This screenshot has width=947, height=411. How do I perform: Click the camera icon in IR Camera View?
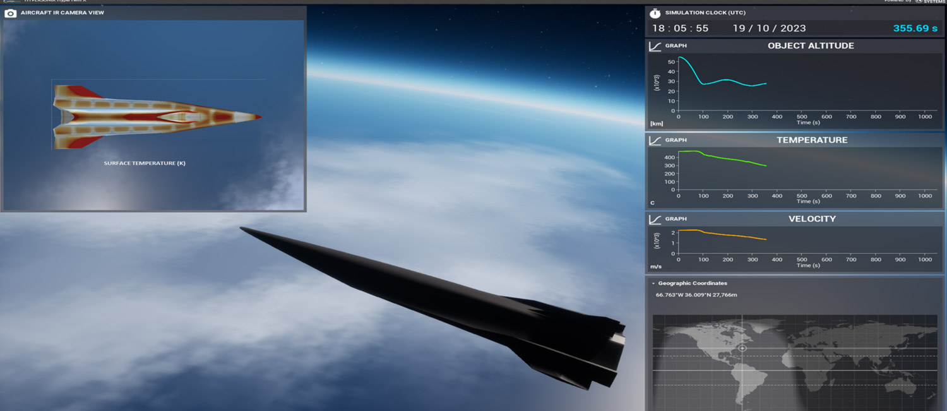10,13
